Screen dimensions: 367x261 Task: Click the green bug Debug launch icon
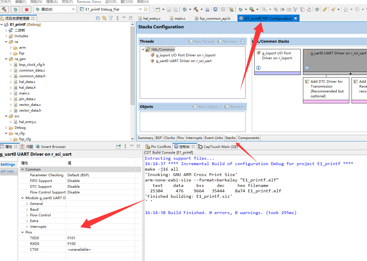coord(15,9)
